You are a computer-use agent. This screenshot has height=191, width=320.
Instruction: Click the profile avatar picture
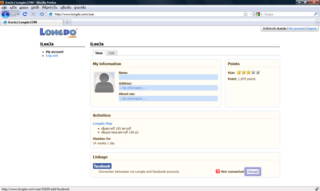click(x=104, y=82)
